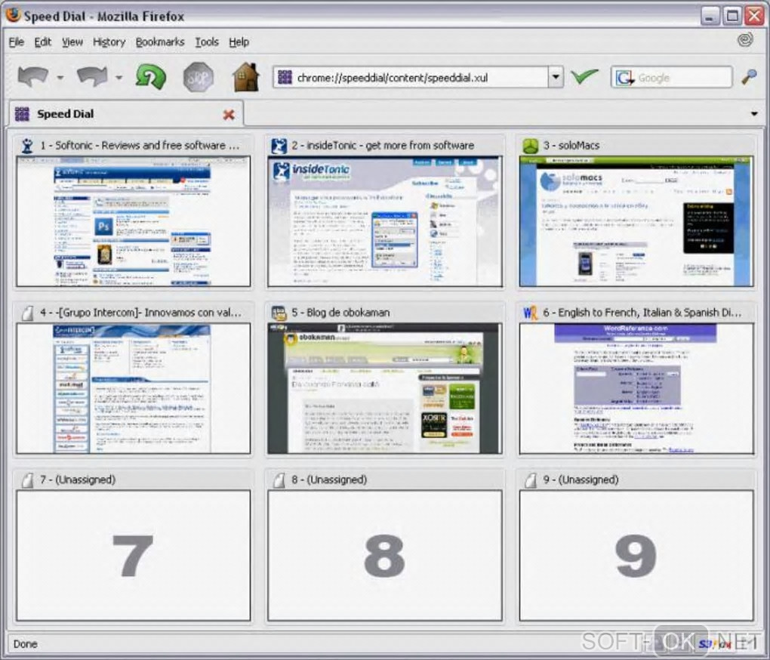Click title "7 - (Unassigned)"

[78, 480]
